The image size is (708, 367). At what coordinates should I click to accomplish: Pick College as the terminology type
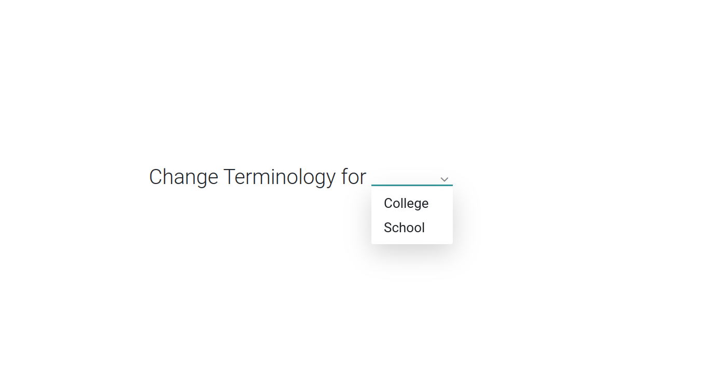click(x=412, y=203)
